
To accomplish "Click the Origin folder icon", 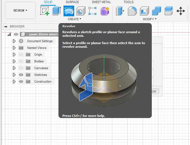I will [28, 55].
